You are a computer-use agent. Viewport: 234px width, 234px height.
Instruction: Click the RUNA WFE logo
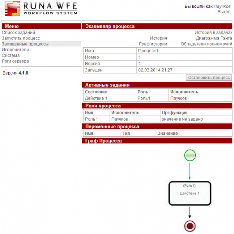pos(39,9)
